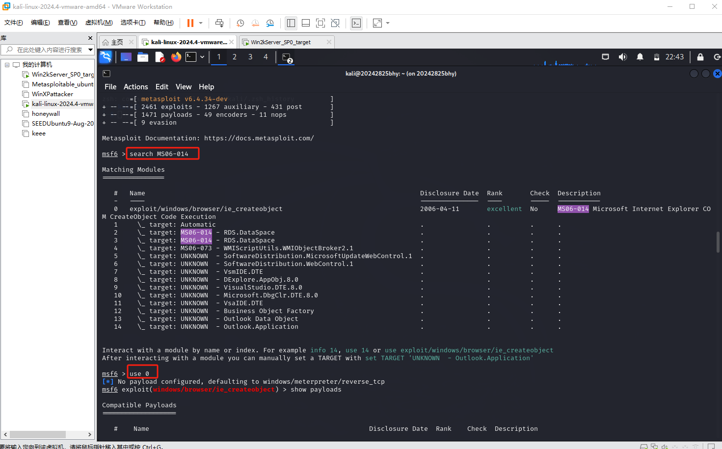Click the power manager battery icon
The image size is (722, 449).
tap(657, 57)
